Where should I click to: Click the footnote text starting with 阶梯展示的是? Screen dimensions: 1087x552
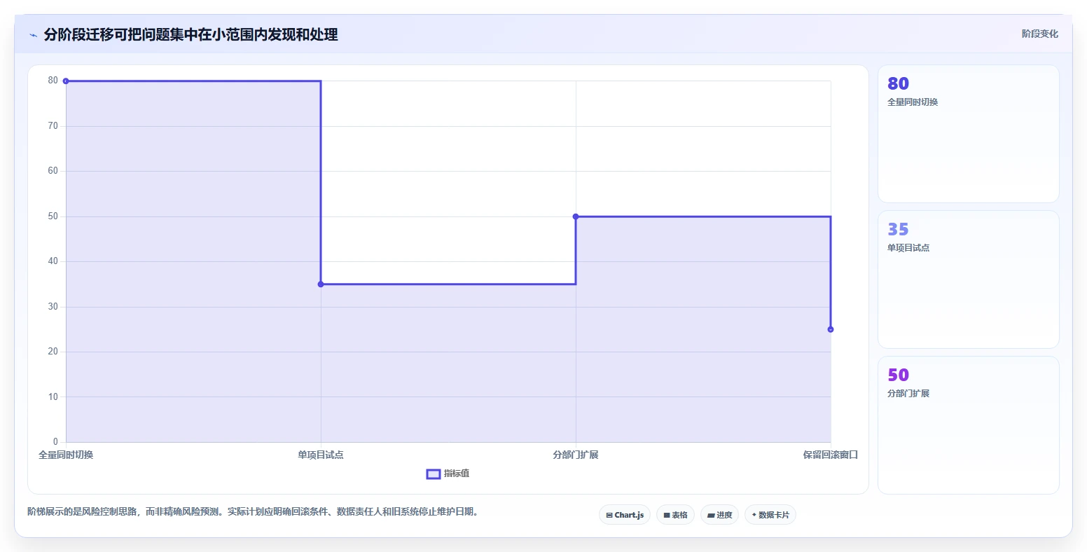pos(254,511)
